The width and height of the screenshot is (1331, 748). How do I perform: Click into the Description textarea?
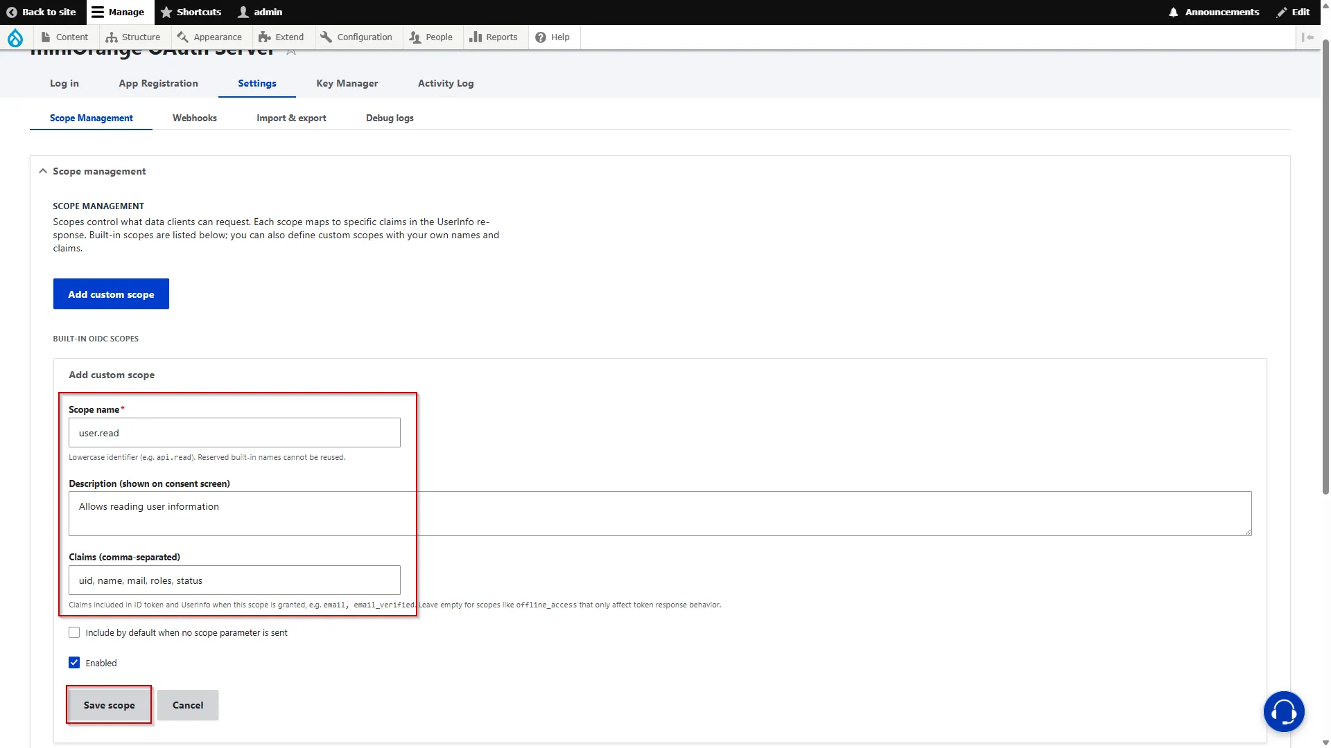[x=660, y=513]
